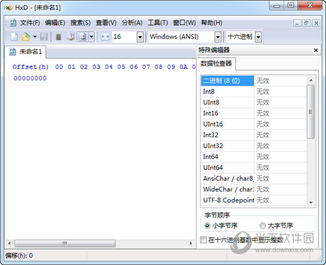
Task: Minimize the inner document window
Action: [297, 23]
